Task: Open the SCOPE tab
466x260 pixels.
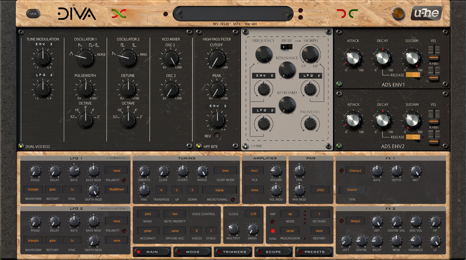Action: pos(274,252)
